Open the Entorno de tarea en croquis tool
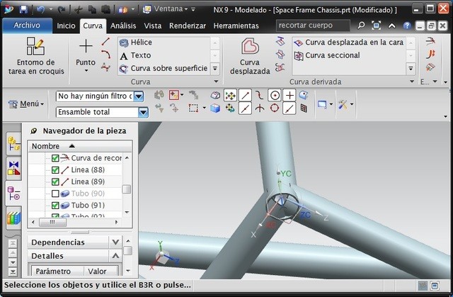 click(35, 57)
